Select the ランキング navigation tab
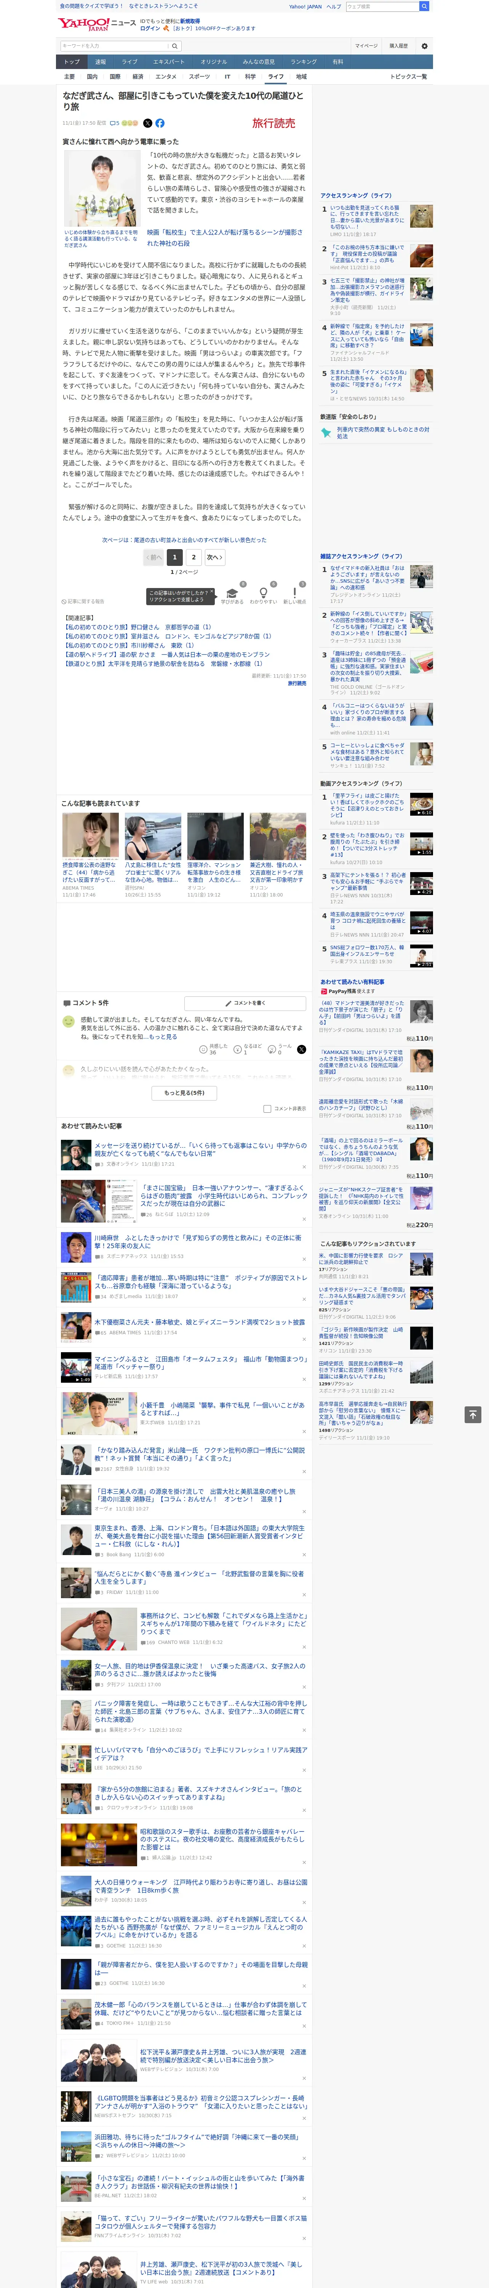 304,62
